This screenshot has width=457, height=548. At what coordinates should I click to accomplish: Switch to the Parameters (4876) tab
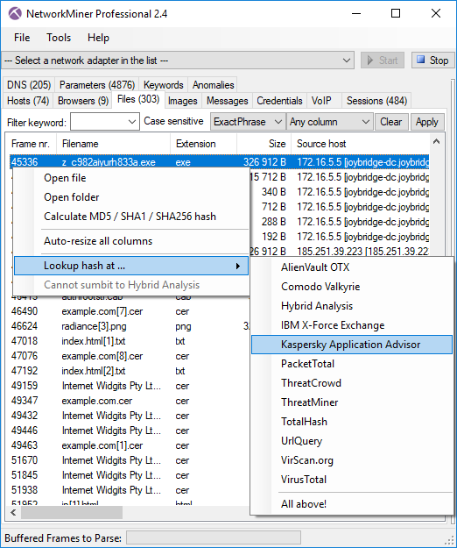(97, 84)
